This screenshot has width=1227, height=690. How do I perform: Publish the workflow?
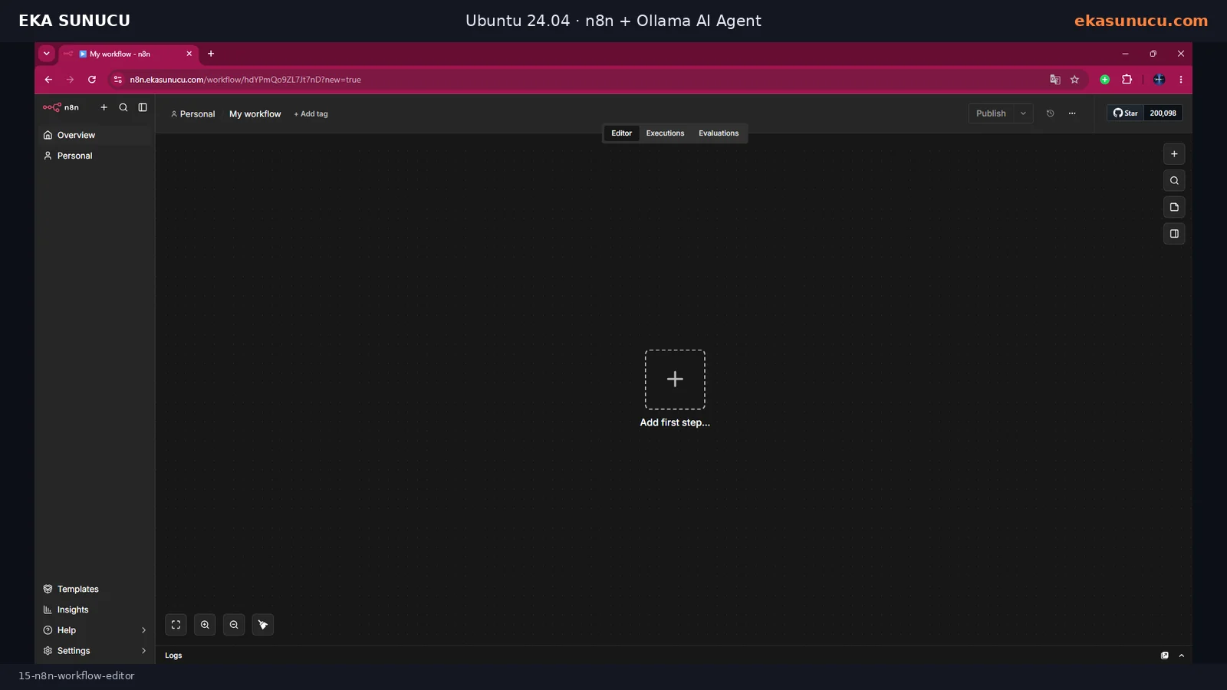(x=991, y=113)
